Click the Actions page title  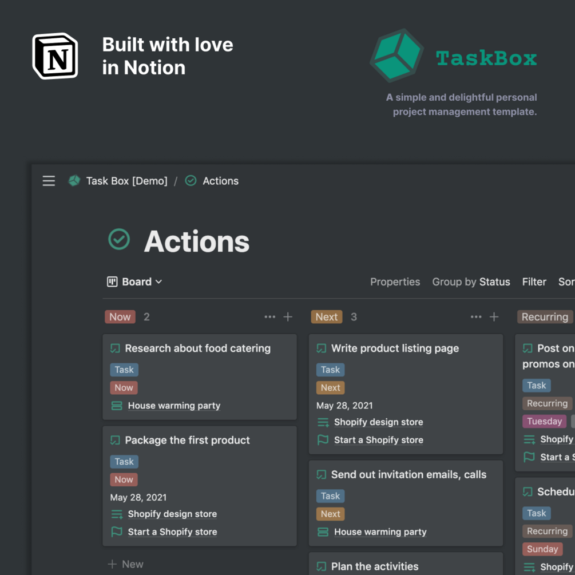197,241
